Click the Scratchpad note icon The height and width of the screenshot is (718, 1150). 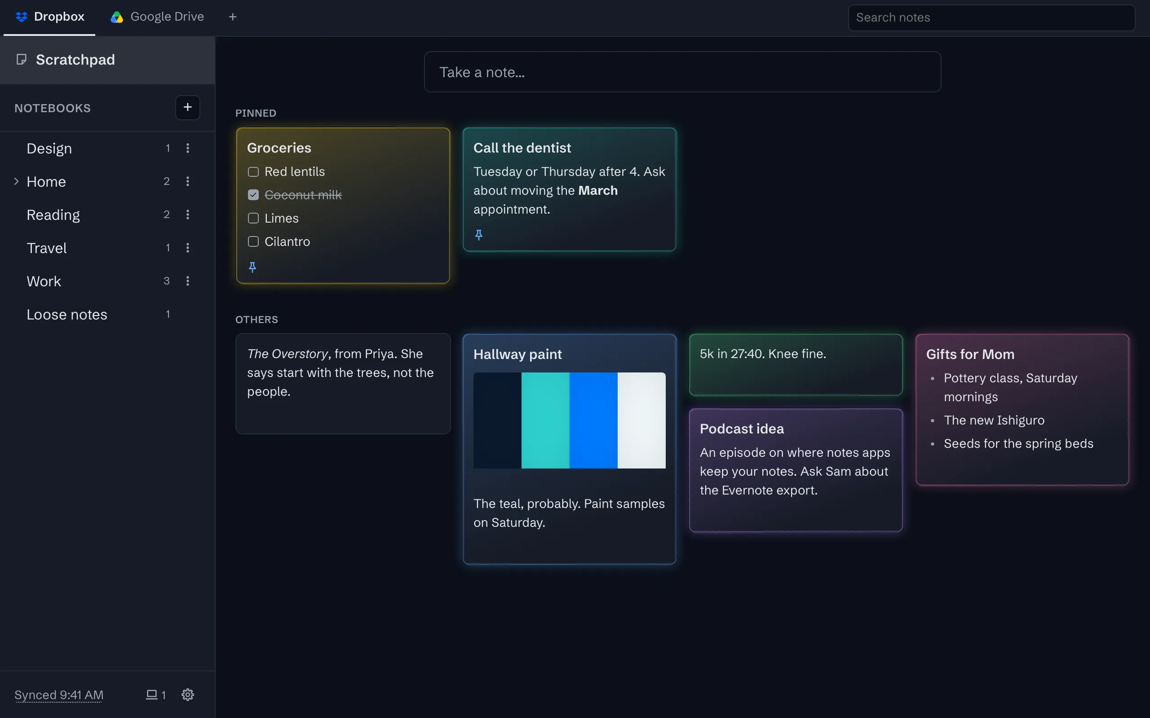tap(22, 59)
